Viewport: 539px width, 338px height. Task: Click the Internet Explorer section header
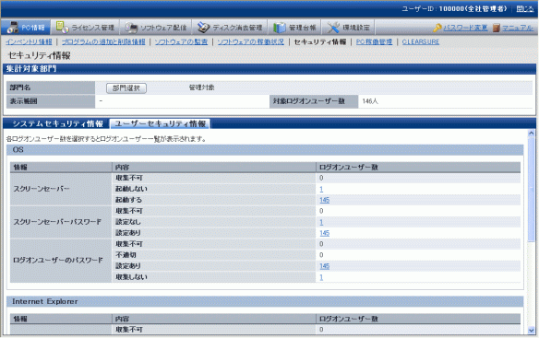click(x=265, y=301)
